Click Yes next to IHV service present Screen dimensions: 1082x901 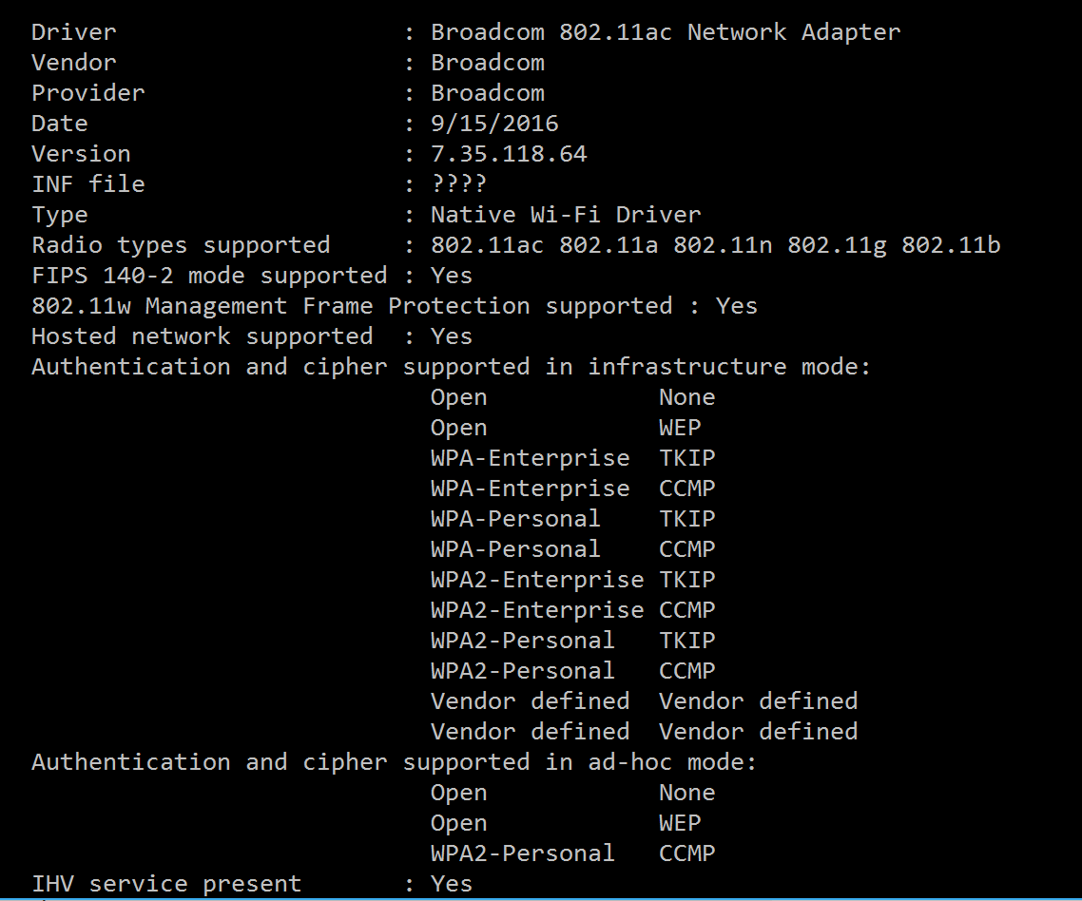coord(452,884)
